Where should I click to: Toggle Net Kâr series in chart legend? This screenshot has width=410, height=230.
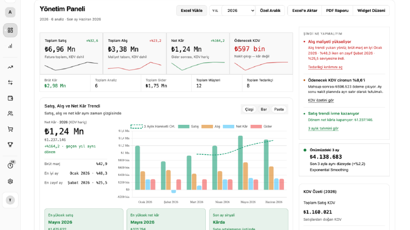[235, 126]
